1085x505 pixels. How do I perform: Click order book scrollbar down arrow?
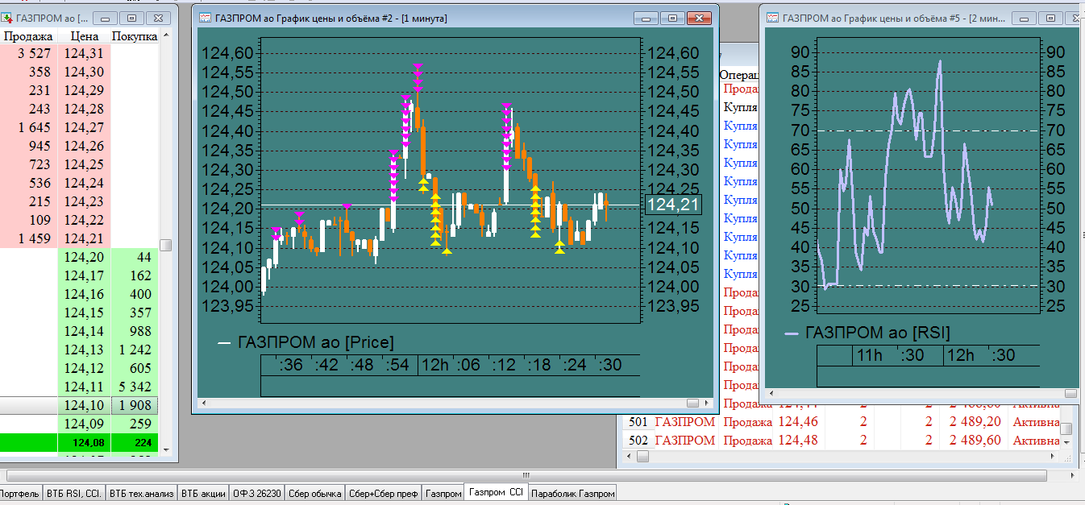pos(166,449)
